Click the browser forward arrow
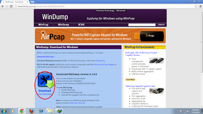 [x=7, y=6]
